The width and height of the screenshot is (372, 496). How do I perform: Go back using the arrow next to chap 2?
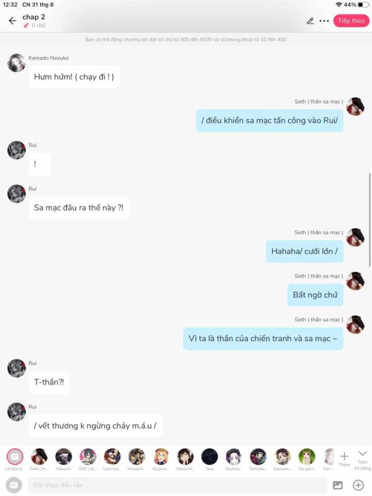(12, 21)
